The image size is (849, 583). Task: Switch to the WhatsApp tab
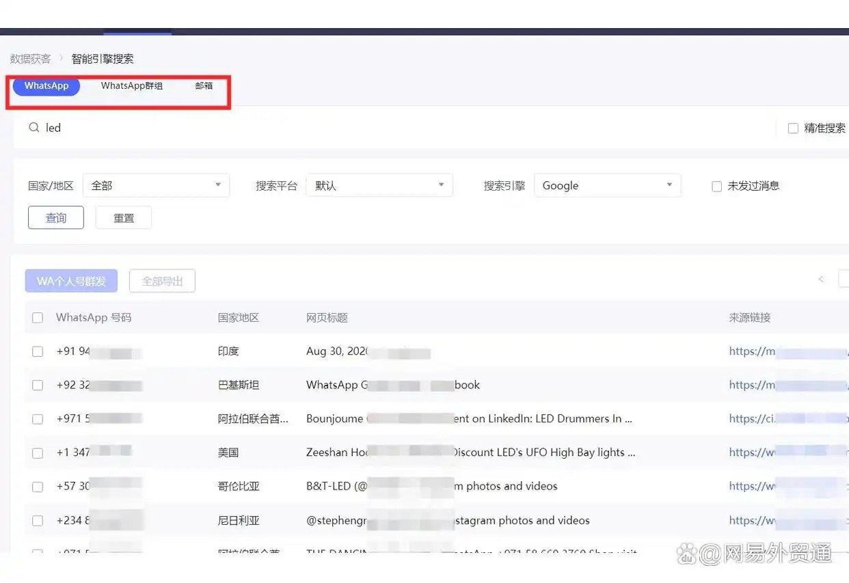click(x=46, y=86)
